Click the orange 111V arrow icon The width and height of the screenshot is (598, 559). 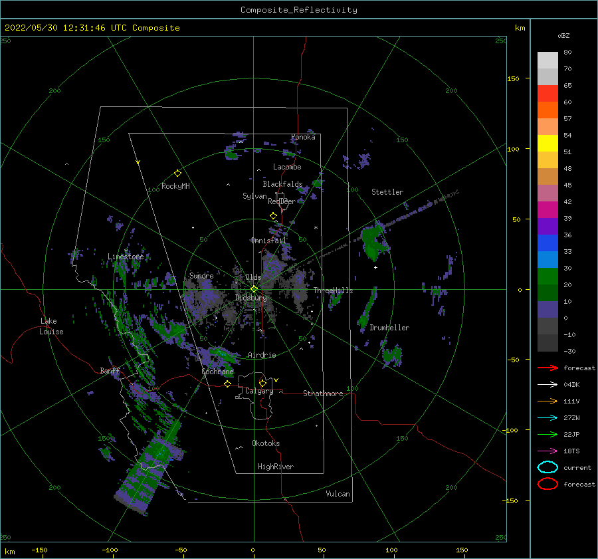click(x=548, y=401)
